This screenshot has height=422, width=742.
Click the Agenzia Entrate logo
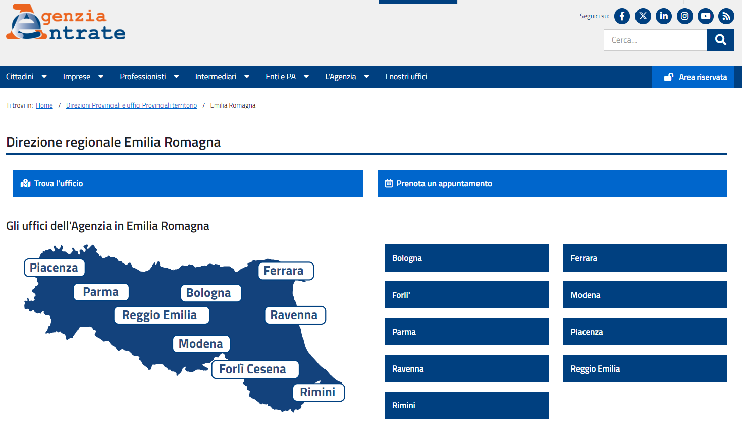coord(66,23)
